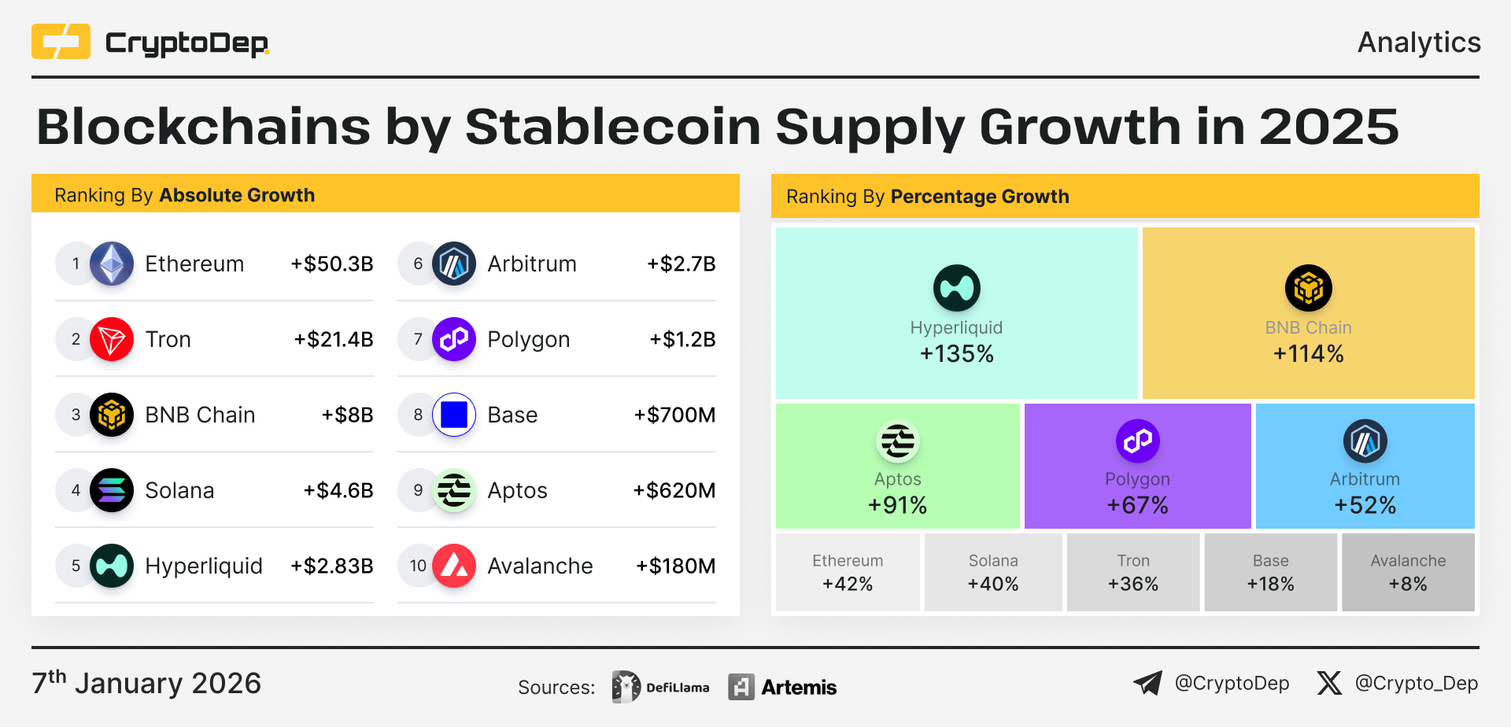The image size is (1511, 727).
Task: Click the Base blue square logo
Action: pos(454,415)
